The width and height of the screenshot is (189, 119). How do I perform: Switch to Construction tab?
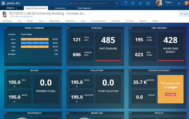point(60,8)
